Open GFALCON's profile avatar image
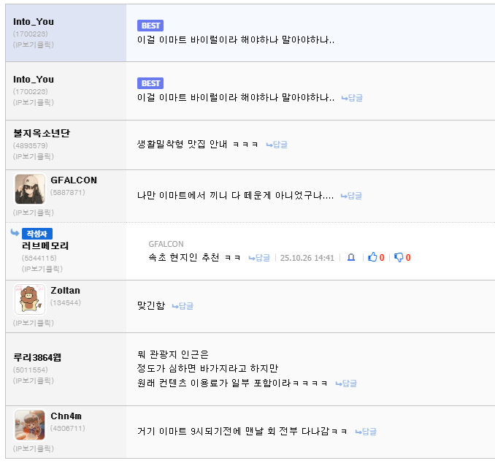 pos(30,189)
